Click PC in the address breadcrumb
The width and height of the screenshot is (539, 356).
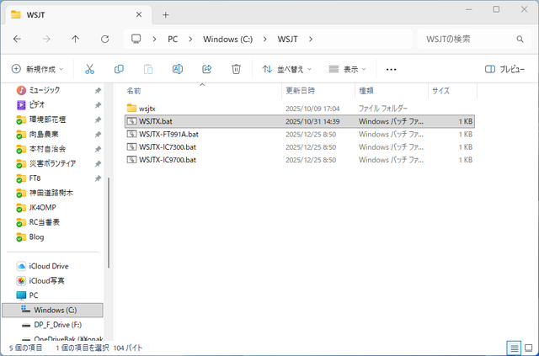pyautogui.click(x=173, y=40)
